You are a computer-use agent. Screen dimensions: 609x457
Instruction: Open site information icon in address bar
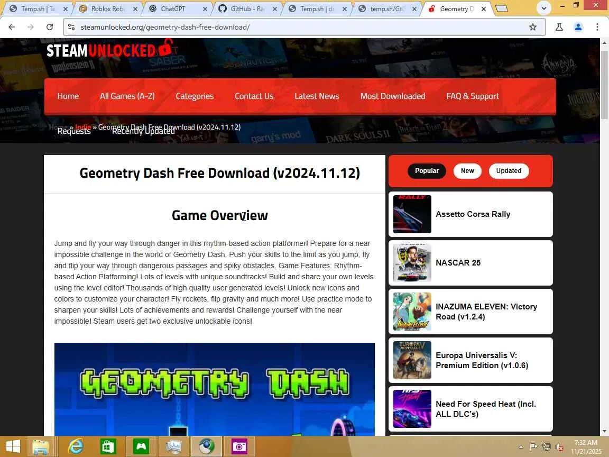pos(71,27)
